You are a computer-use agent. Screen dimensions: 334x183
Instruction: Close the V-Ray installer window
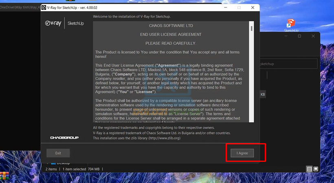coord(253,8)
